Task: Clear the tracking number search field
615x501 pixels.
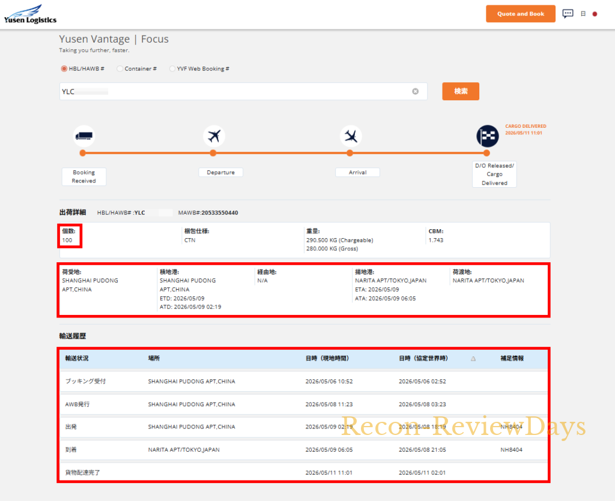Action: click(416, 91)
